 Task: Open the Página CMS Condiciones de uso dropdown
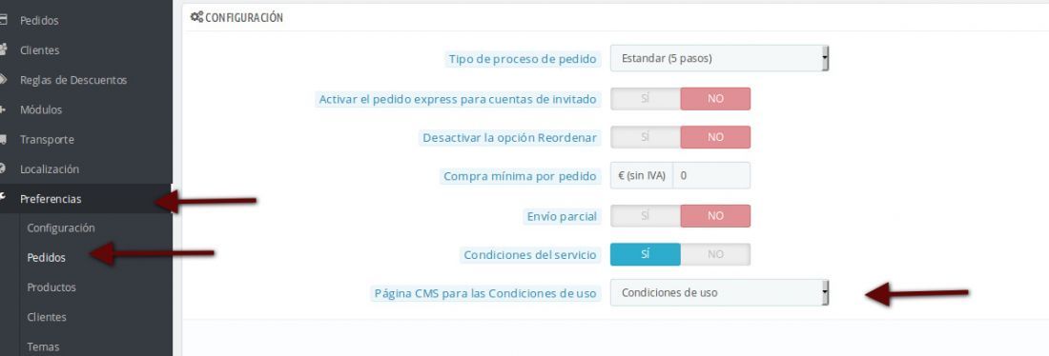[x=719, y=292]
